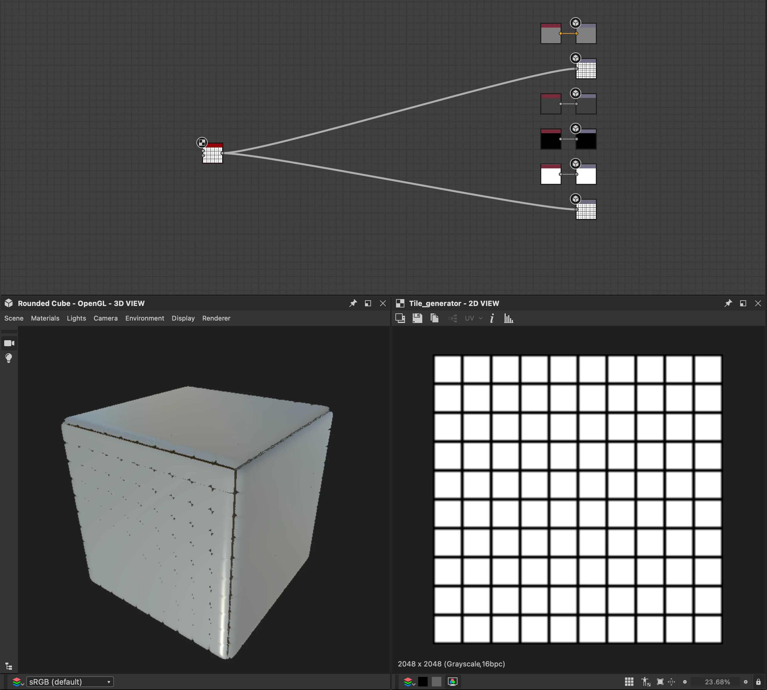
Task: Toggle the tiling grid display icon
Action: (x=629, y=682)
